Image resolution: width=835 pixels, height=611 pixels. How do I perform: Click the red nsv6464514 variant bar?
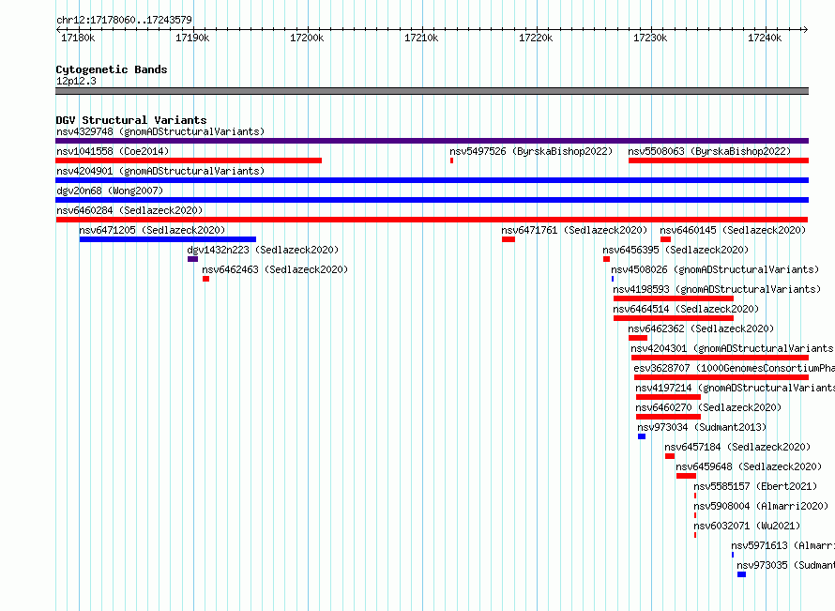point(673,318)
